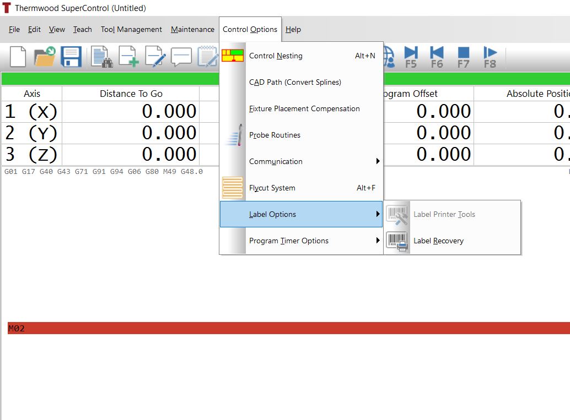This screenshot has height=420, width=570.
Task: Click the Label Options submenu item
Action: (302, 214)
